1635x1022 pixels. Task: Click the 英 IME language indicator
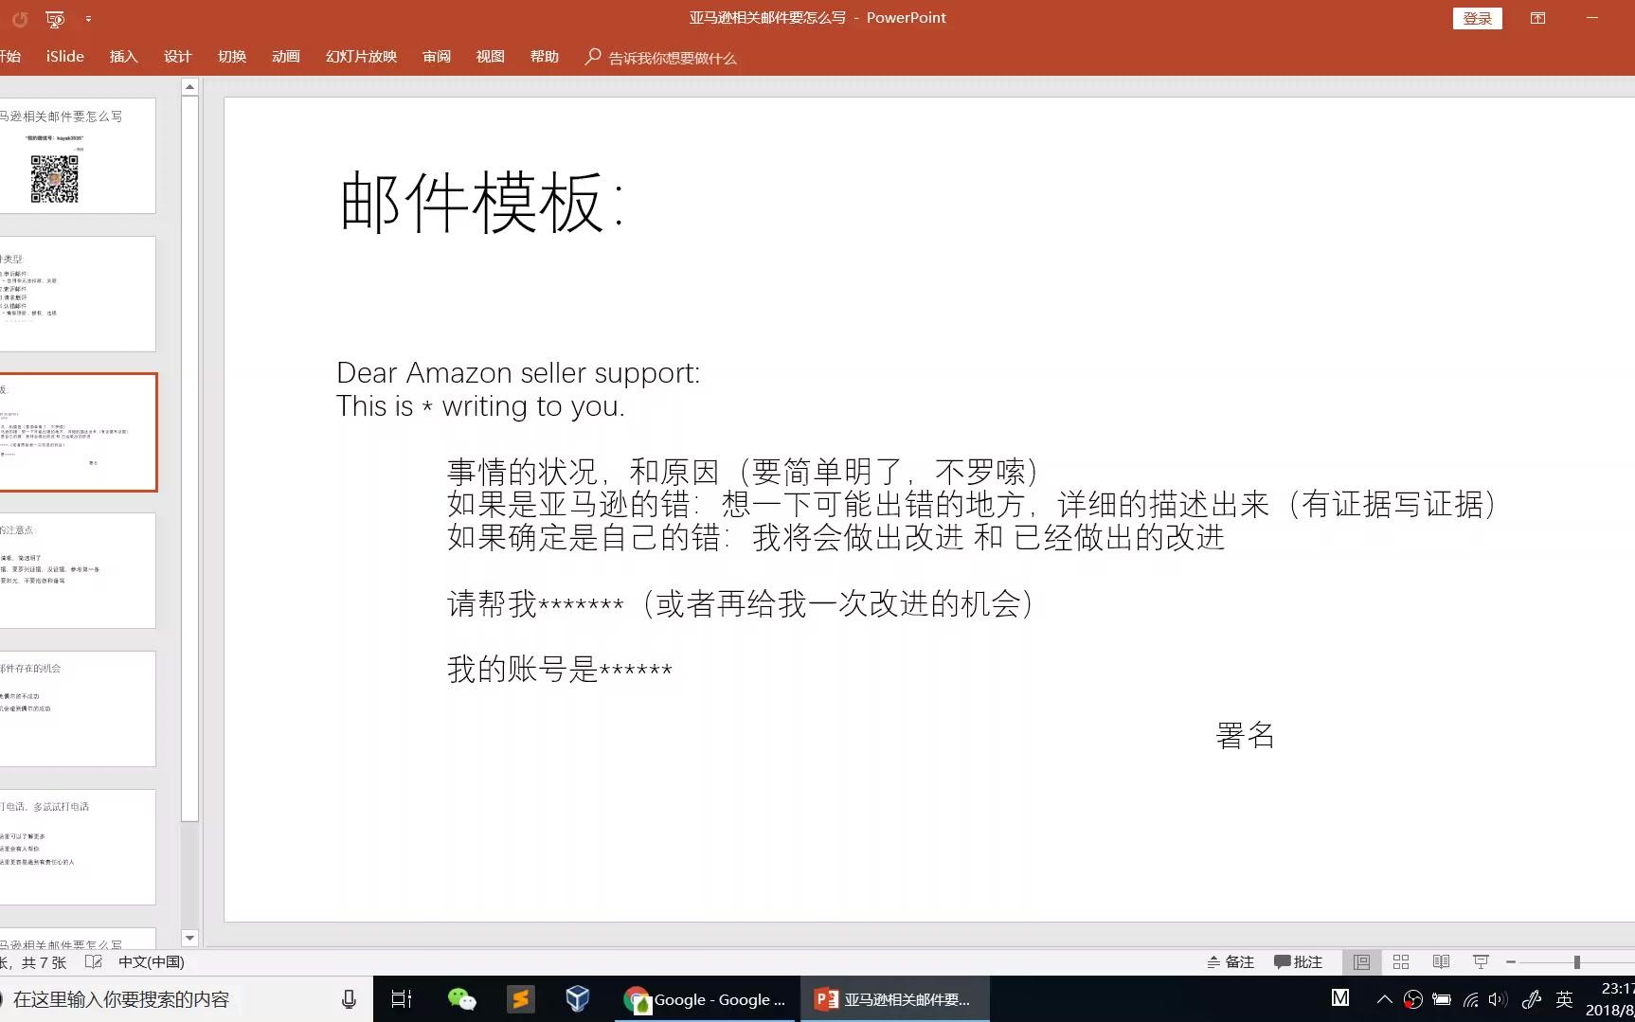click(x=1564, y=999)
